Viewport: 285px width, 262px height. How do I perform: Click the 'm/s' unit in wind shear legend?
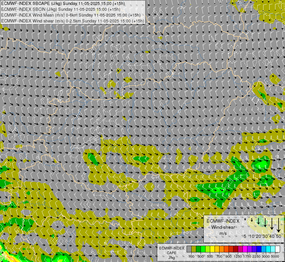point(223,233)
